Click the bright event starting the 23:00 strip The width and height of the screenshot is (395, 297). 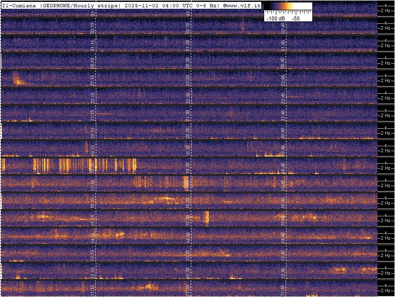point(18,79)
